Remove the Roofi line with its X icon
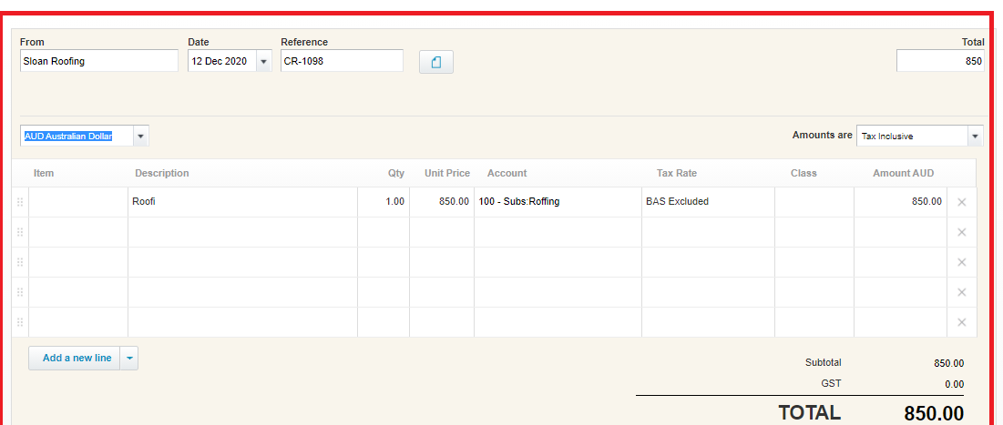Viewport: 1003px width, 425px height. (x=961, y=202)
